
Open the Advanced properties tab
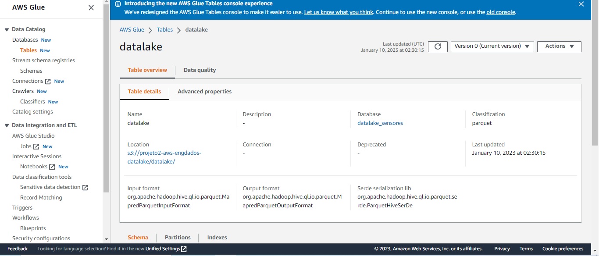click(204, 92)
